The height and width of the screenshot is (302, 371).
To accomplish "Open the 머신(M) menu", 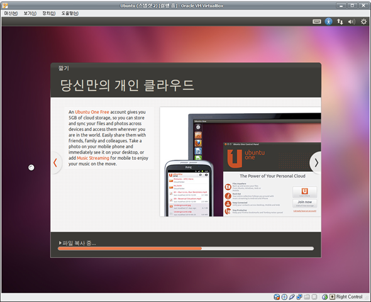I will (x=11, y=13).
